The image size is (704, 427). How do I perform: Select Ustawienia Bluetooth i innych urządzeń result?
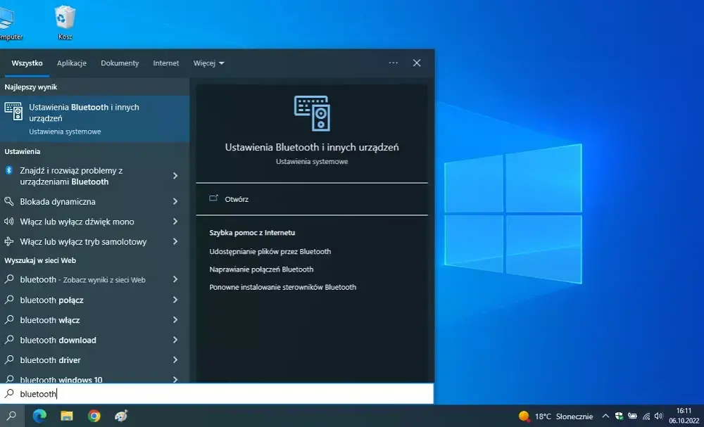[95, 119]
